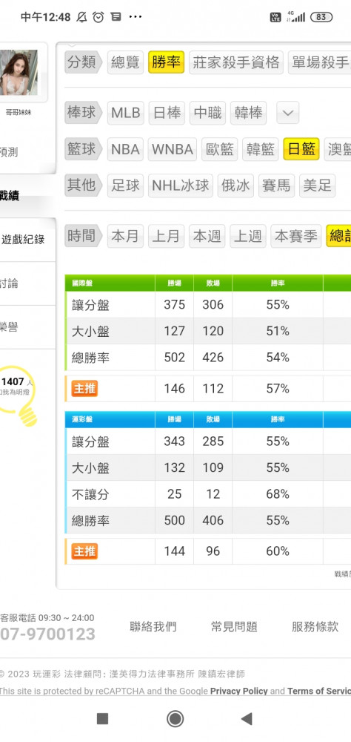This screenshot has height=742, width=351.
Task: Filter by 中職 baseball league
Action: [207, 113]
